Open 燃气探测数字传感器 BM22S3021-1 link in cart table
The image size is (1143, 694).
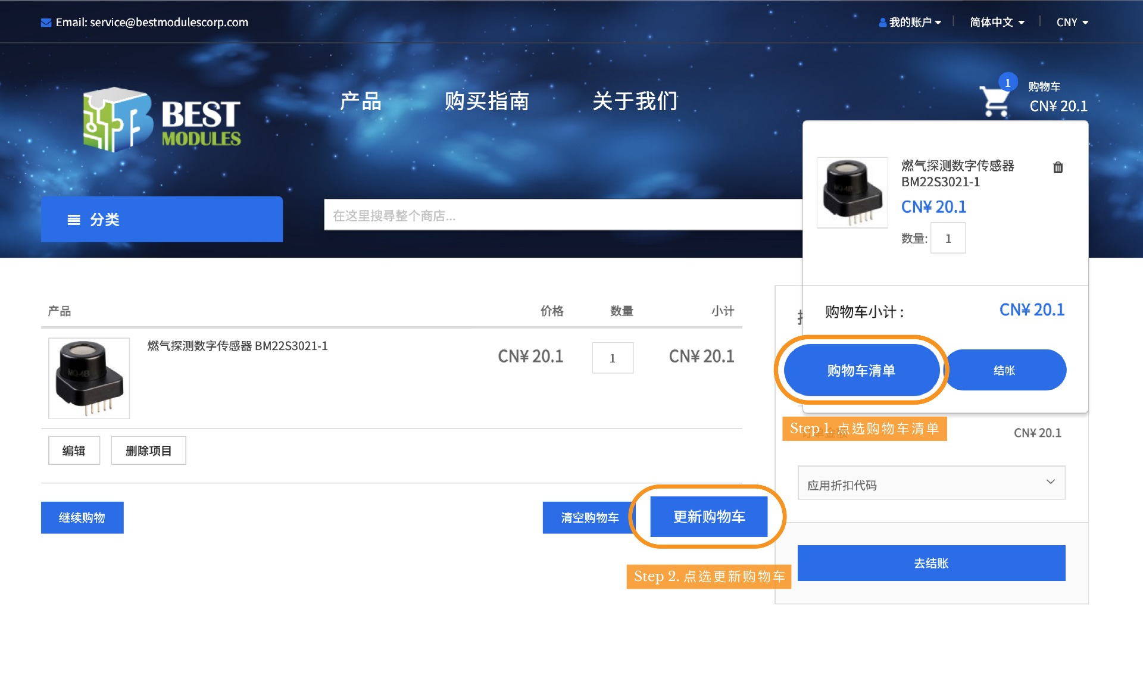(x=238, y=346)
